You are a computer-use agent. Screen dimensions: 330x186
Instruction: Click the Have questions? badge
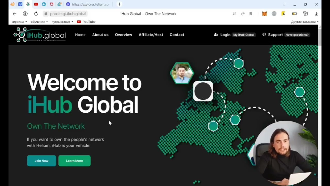click(x=297, y=35)
